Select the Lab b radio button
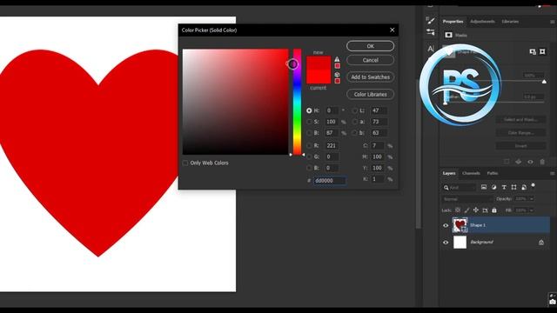This screenshot has width=557, height=313. [354, 133]
